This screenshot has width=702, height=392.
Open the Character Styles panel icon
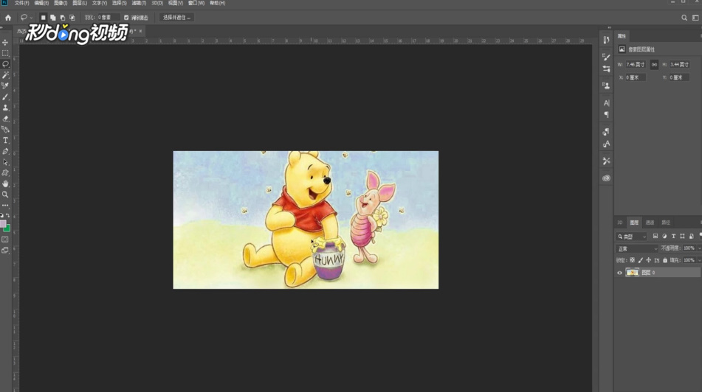(606, 144)
